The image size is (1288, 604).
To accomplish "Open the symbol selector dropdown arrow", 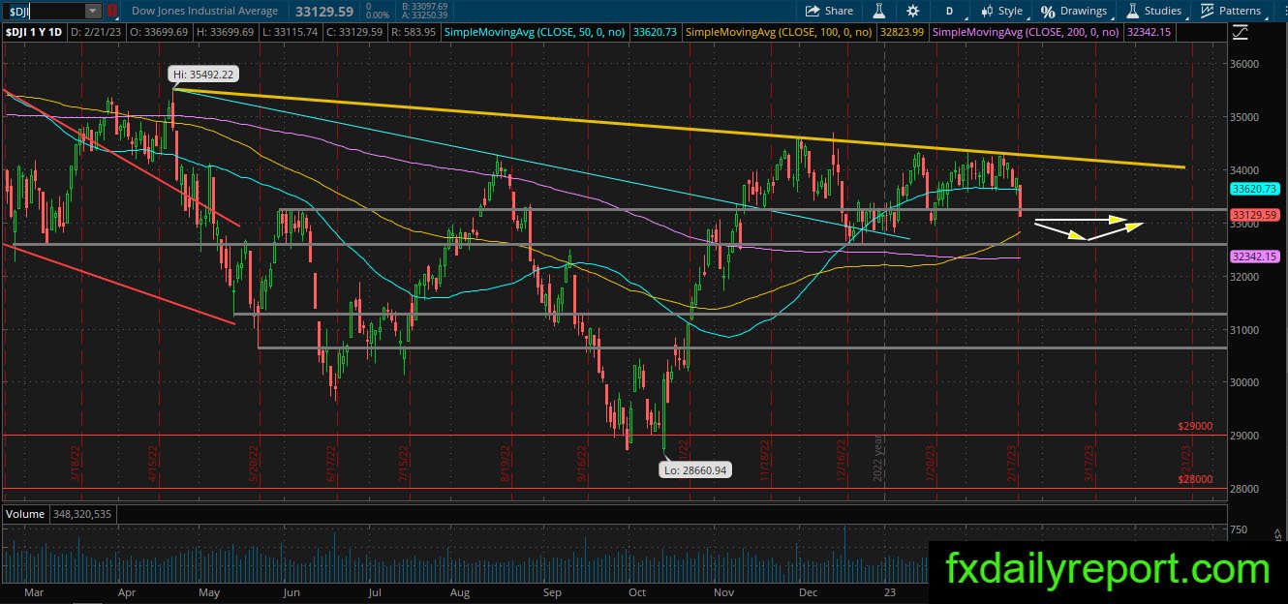I will click(92, 11).
